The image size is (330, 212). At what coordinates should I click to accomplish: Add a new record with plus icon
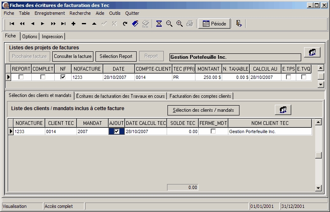point(74,24)
